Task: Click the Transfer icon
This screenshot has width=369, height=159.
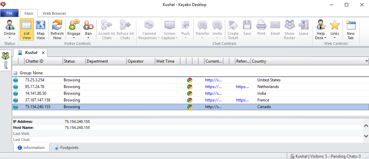Action: pos(202,25)
